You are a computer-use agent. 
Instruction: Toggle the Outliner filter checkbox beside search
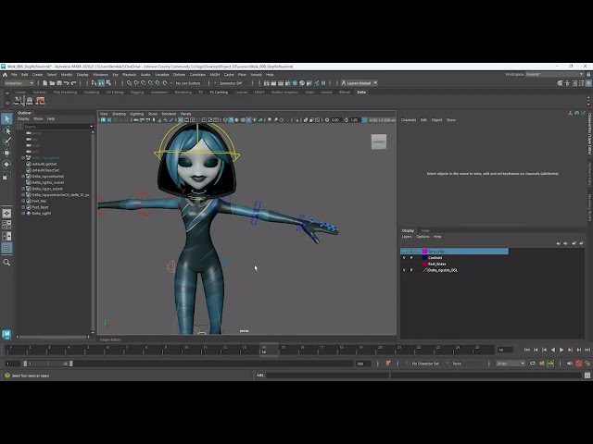(x=19, y=127)
